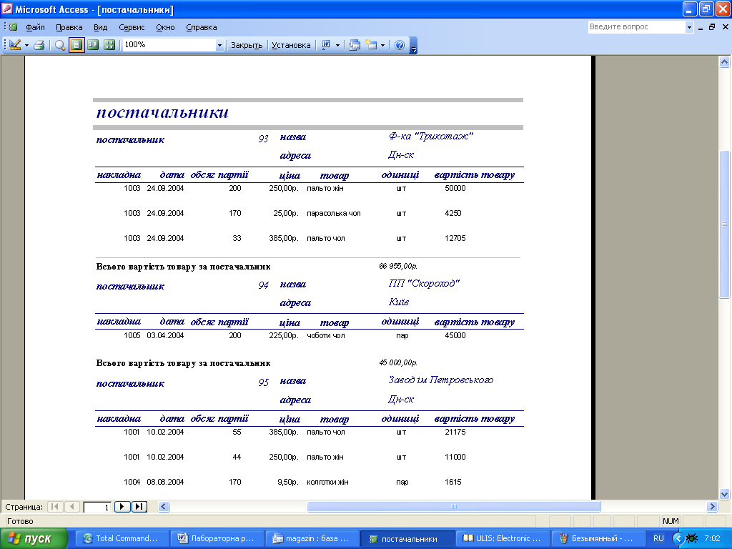732x549 pixels.
Task: Click the total value 45 000,00р.
Action: click(398, 362)
